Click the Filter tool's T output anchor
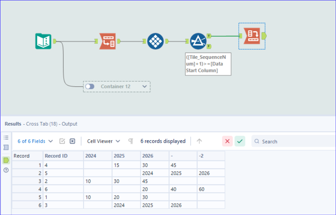 pos(209,36)
